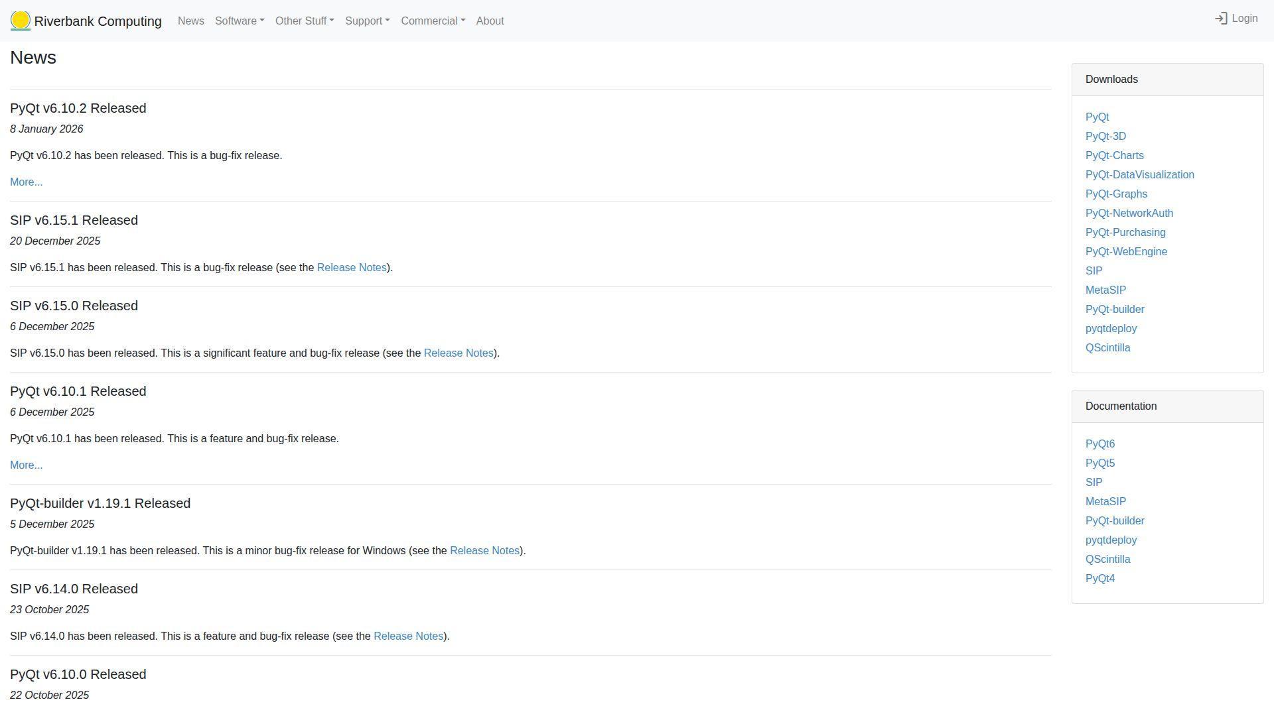
Task: Select PyQt-WebEngine in Downloads panel
Action: click(1126, 252)
